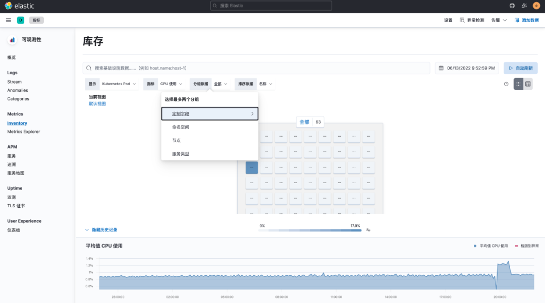Click the 指标 breadcrumb badge
This screenshot has height=303, width=545.
coord(36,20)
